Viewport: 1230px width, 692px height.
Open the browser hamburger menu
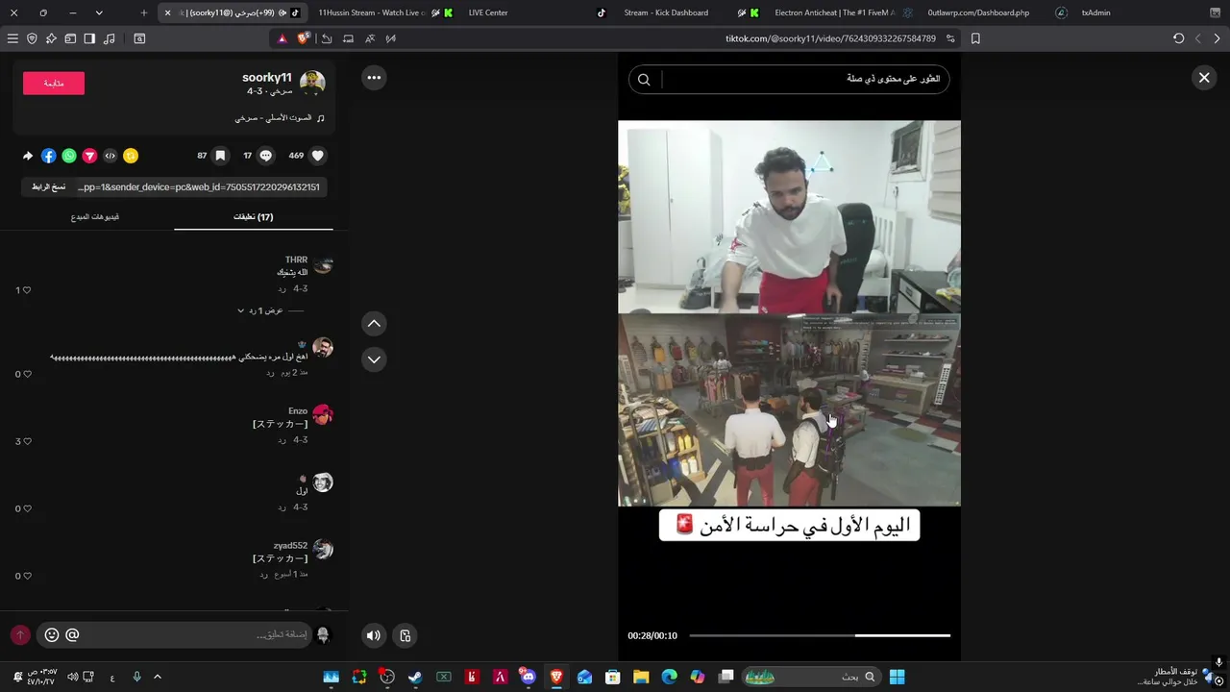click(12, 38)
